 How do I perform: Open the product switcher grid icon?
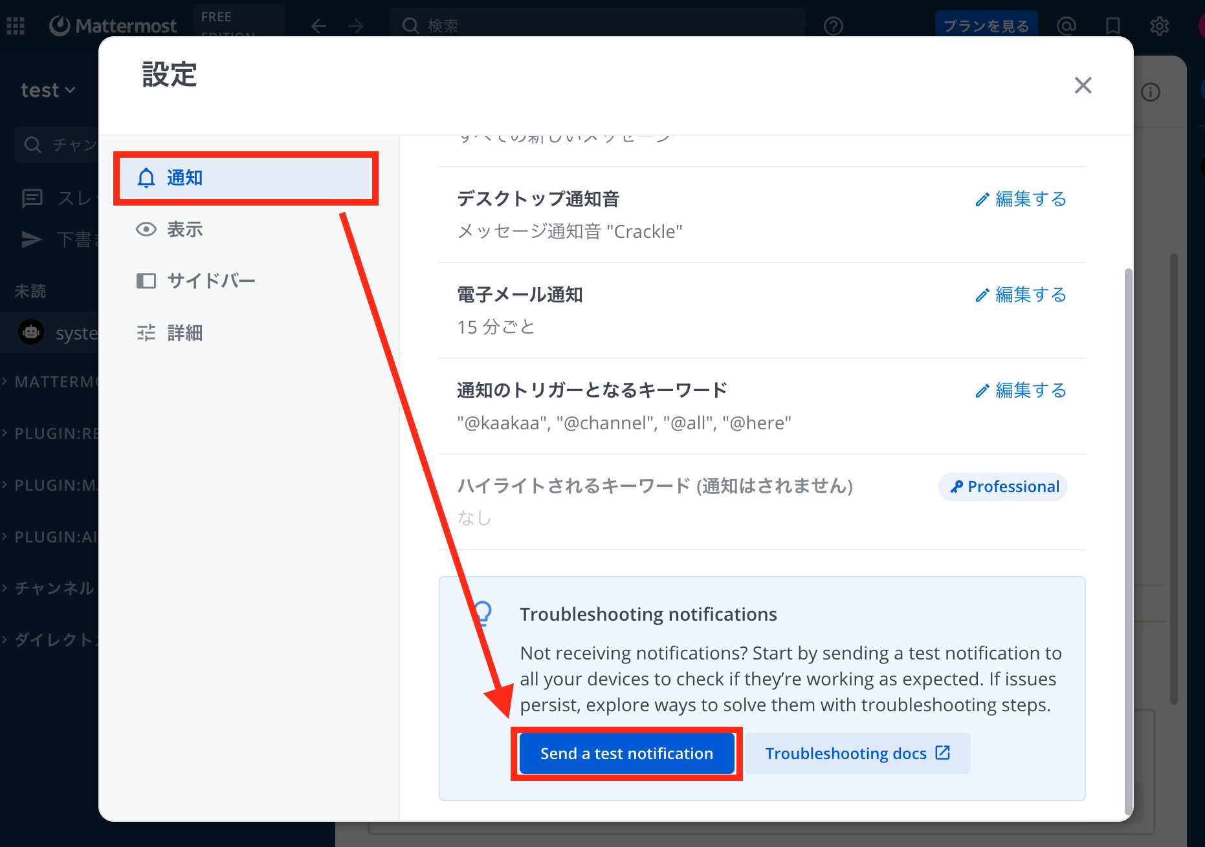(x=16, y=26)
